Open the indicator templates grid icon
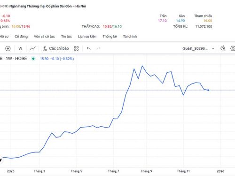The image size is (235, 176). tap(76, 48)
